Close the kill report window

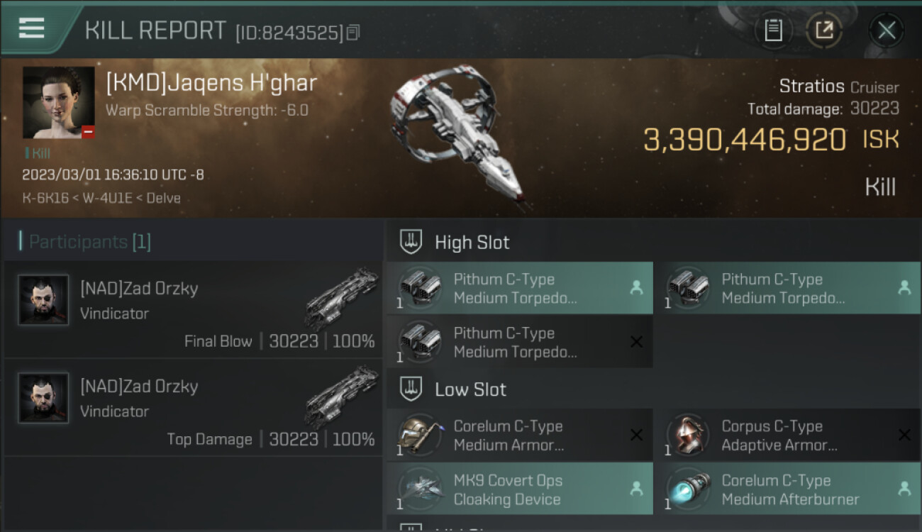886,30
